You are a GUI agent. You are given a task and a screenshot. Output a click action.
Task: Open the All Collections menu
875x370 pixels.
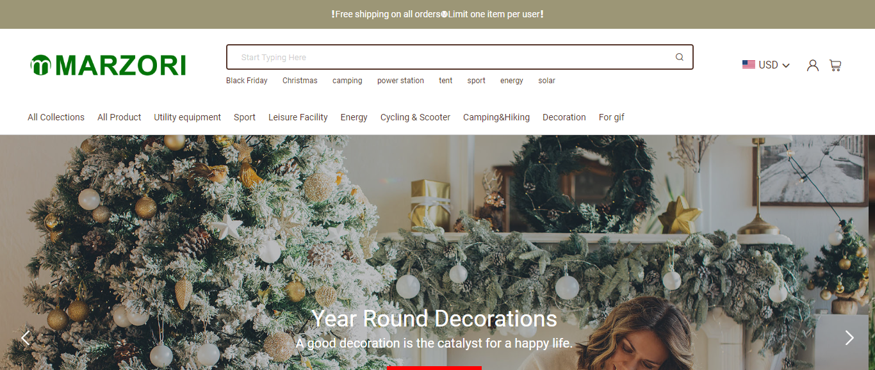click(x=56, y=117)
